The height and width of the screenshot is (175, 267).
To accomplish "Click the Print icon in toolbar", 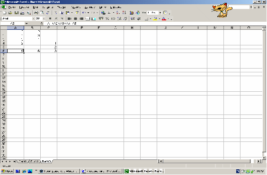I will 22,13.
